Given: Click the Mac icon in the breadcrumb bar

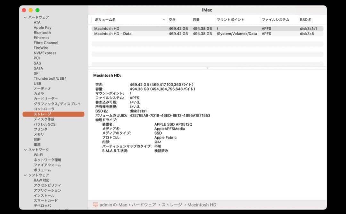Looking at the screenshot, I should pyautogui.click(x=95, y=205).
